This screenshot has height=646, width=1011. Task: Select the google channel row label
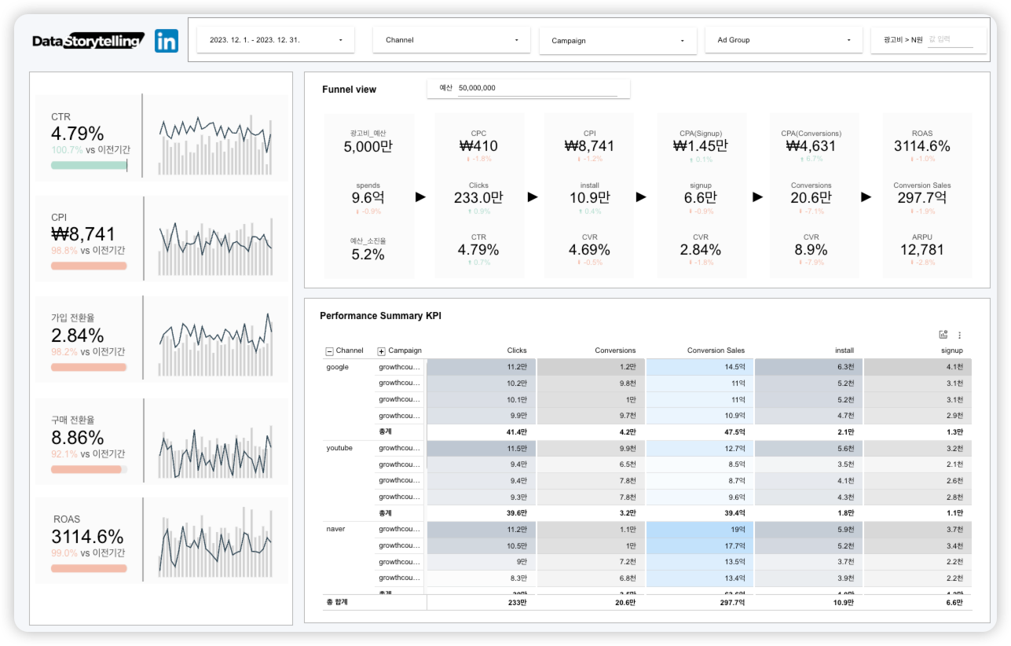[338, 367]
